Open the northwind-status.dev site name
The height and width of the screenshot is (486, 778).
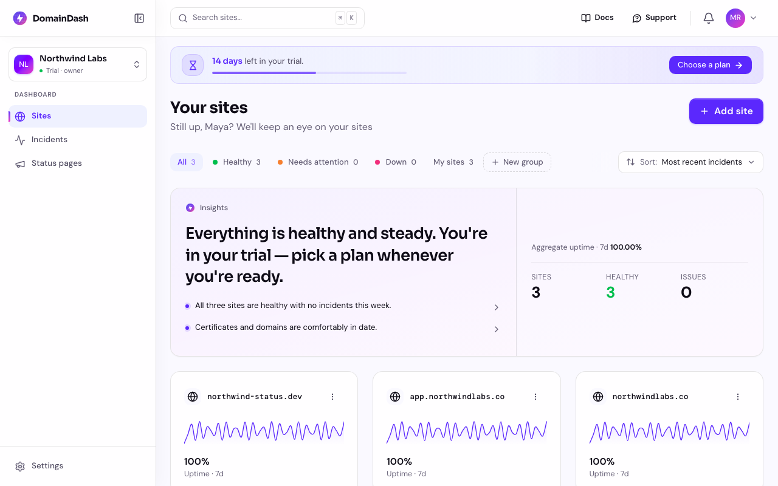tap(255, 397)
